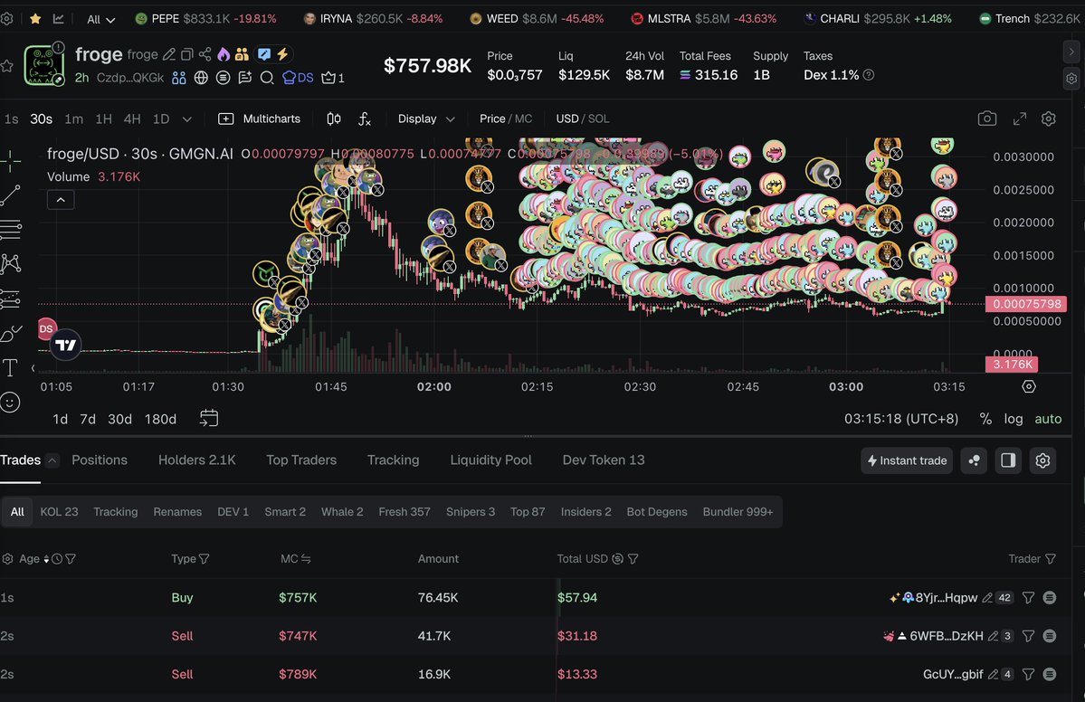Open candlestick chart style selector
This screenshot has width=1085, height=702.
[x=334, y=119]
